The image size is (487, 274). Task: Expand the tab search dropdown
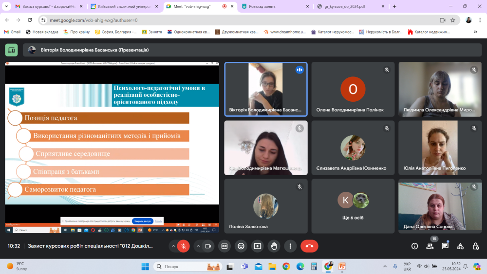6,6
